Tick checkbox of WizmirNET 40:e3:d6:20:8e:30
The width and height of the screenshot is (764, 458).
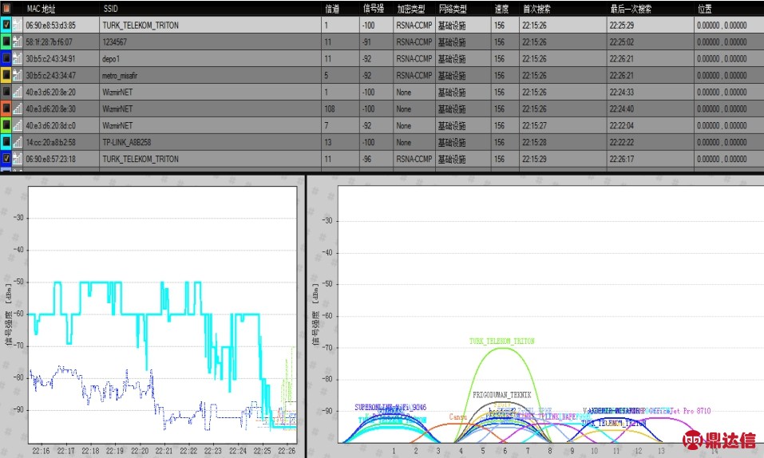coord(6,109)
